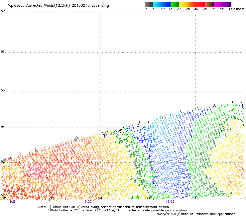Click the latitude axis label '56'
The width and height of the screenshot is (246, 216).
click(3, 90)
